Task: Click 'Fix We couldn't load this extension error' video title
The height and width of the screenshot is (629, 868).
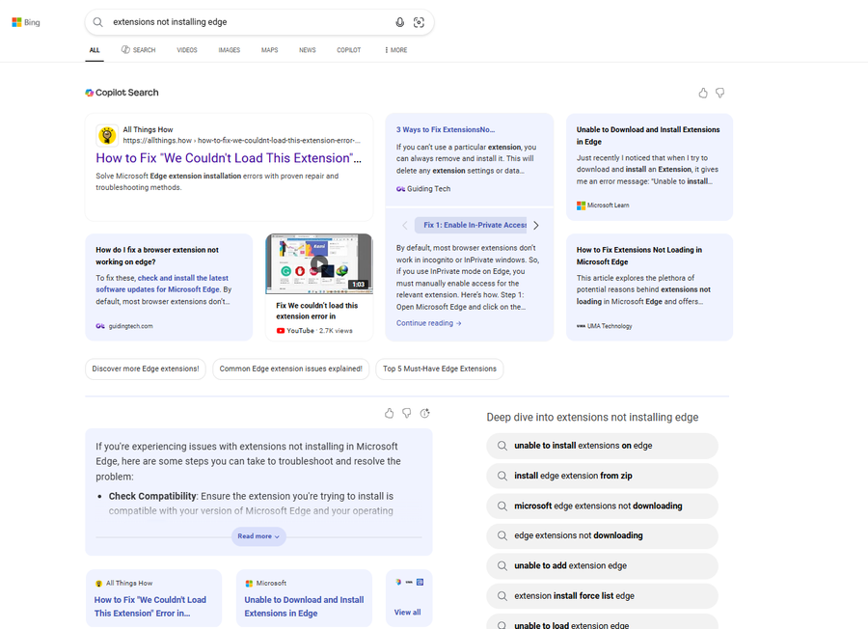Action: [317, 312]
